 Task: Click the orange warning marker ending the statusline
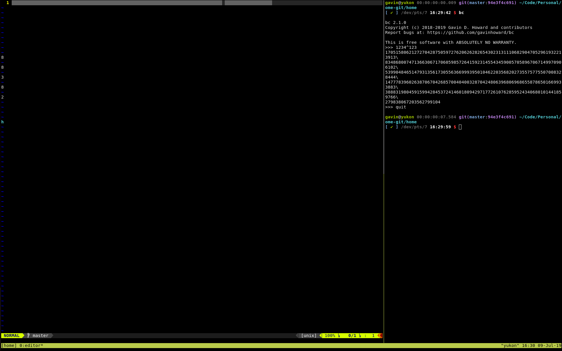pyautogui.click(x=380, y=336)
